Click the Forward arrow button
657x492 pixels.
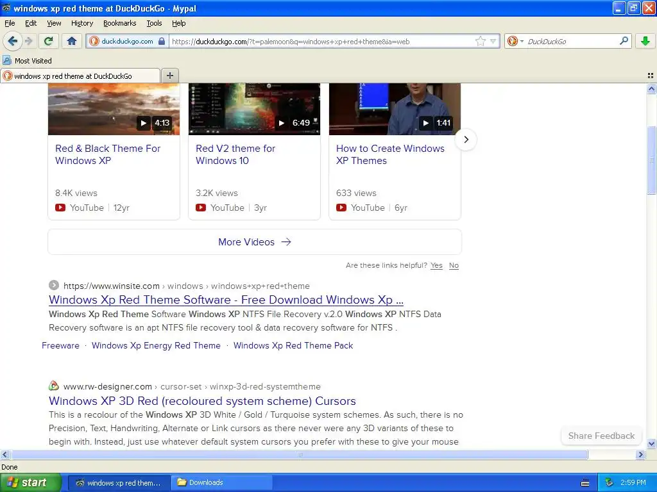pos(28,41)
